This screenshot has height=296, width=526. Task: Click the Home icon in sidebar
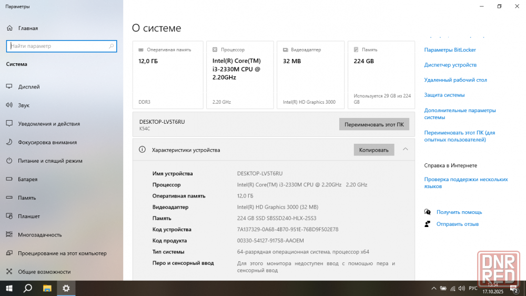click(x=9, y=28)
